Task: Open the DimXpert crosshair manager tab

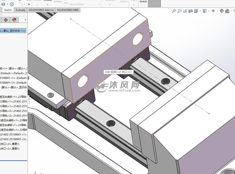Action: [x=6, y=20]
